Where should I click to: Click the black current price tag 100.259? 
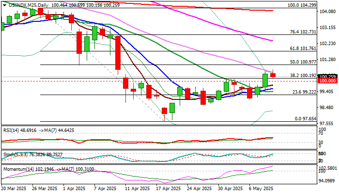pyautogui.click(x=327, y=77)
